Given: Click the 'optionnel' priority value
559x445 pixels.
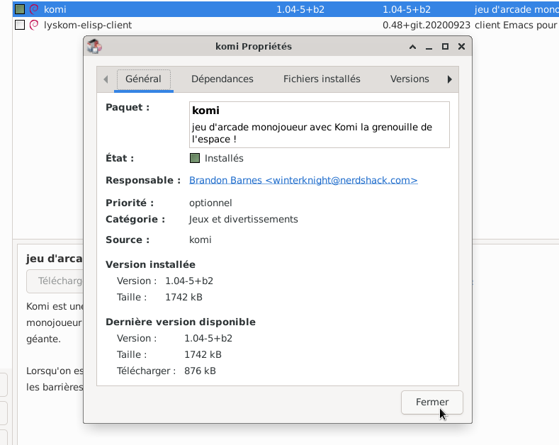Looking at the screenshot, I should 210,203.
